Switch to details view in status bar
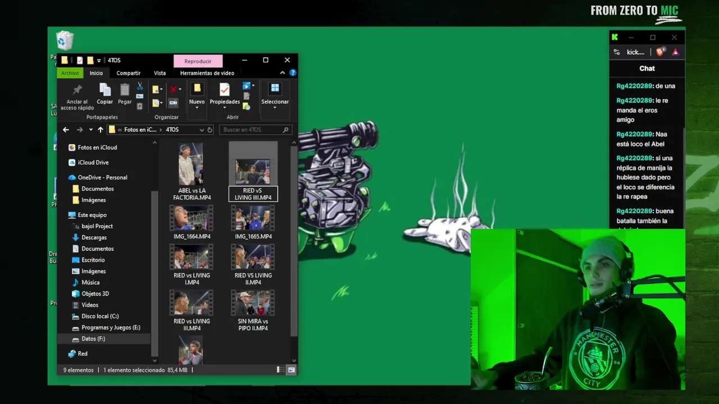The width and height of the screenshot is (719, 404). 280,370
